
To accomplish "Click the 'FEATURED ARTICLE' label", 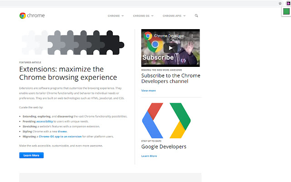I will [30, 62].
